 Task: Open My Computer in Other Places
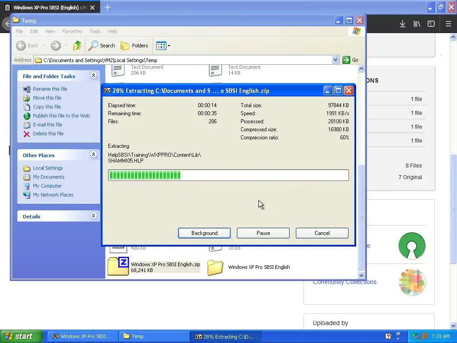(47, 186)
